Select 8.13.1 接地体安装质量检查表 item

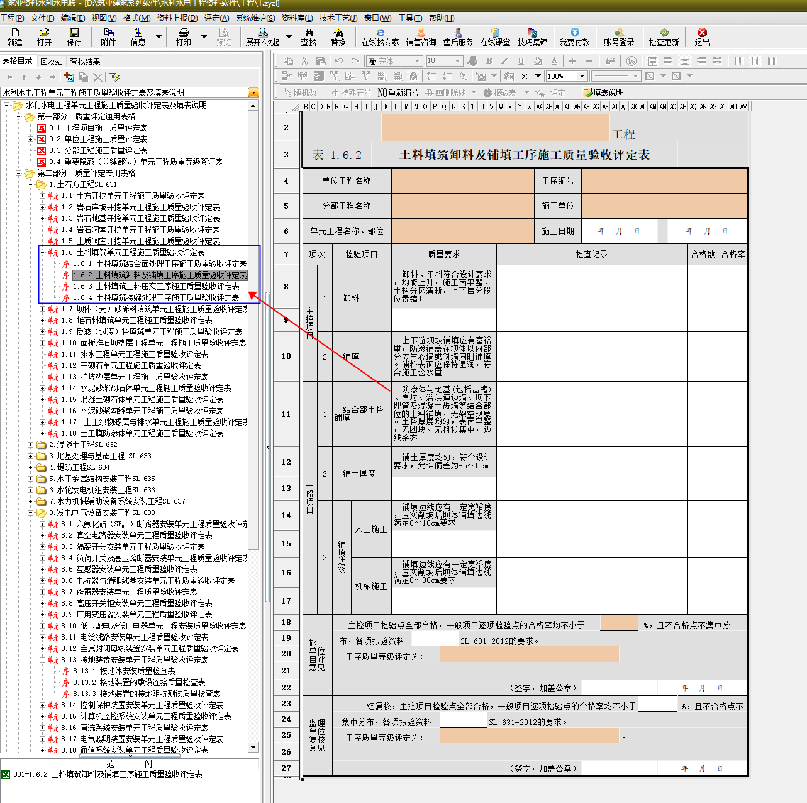pyautogui.click(x=124, y=671)
